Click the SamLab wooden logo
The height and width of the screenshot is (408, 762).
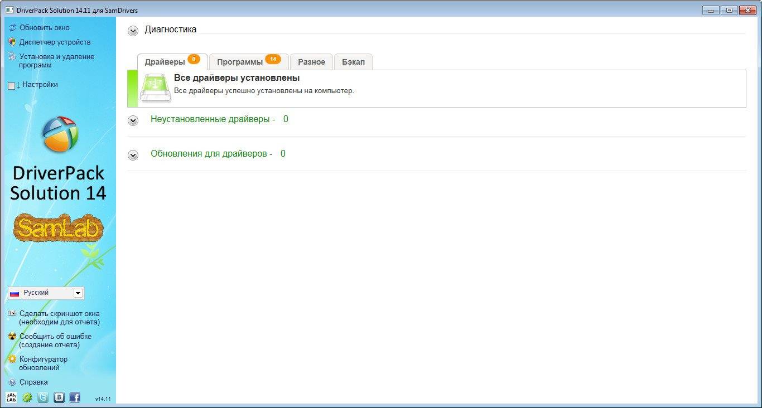pyautogui.click(x=59, y=229)
